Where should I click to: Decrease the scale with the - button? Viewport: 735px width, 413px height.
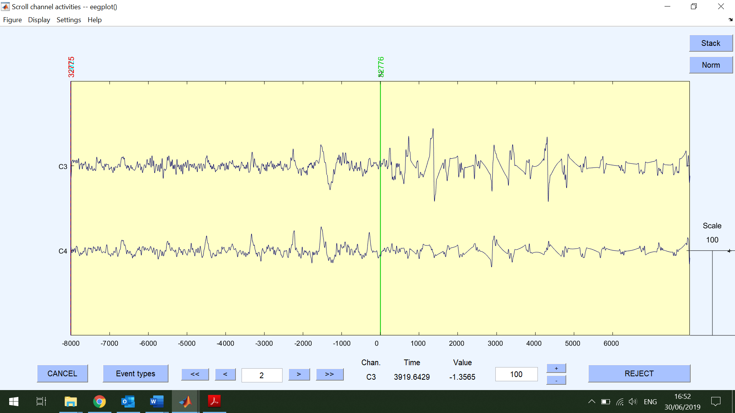point(556,380)
